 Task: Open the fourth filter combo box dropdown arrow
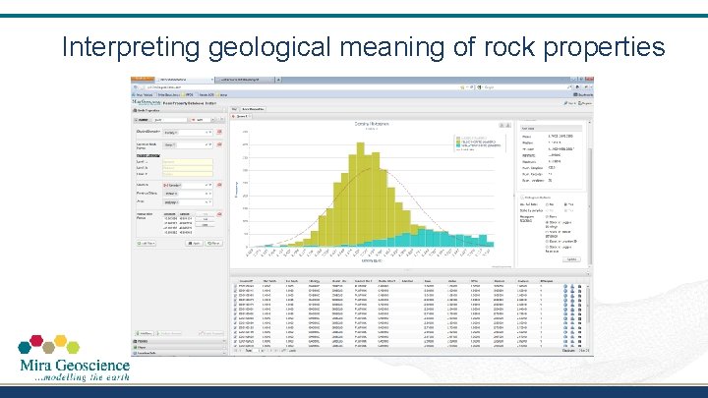pos(209,194)
